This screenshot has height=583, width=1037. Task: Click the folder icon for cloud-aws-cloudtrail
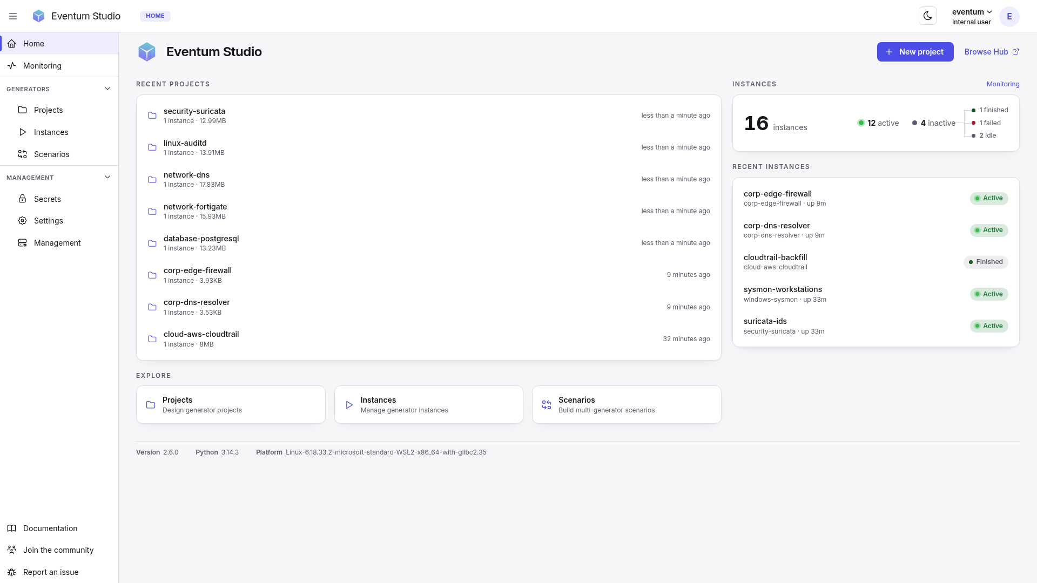pos(152,339)
